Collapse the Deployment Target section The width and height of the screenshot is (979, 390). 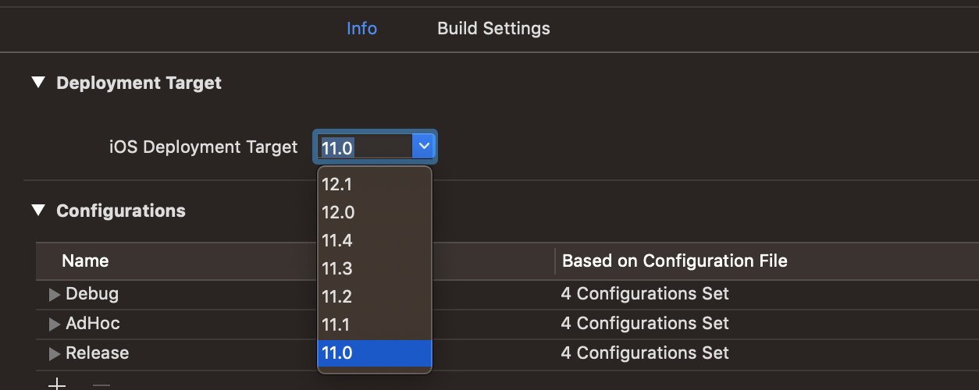(x=38, y=83)
